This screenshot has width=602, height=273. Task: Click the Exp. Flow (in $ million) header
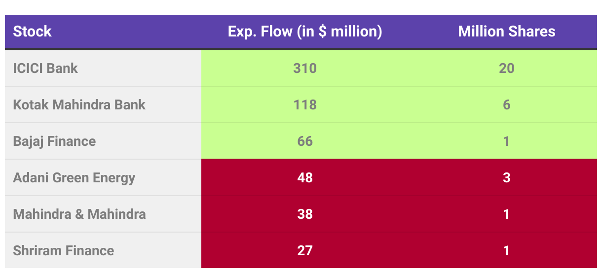pos(305,32)
